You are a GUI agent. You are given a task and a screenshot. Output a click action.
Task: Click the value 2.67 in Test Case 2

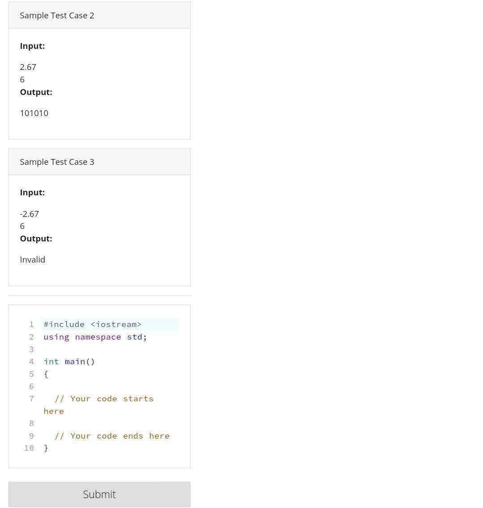(x=28, y=66)
